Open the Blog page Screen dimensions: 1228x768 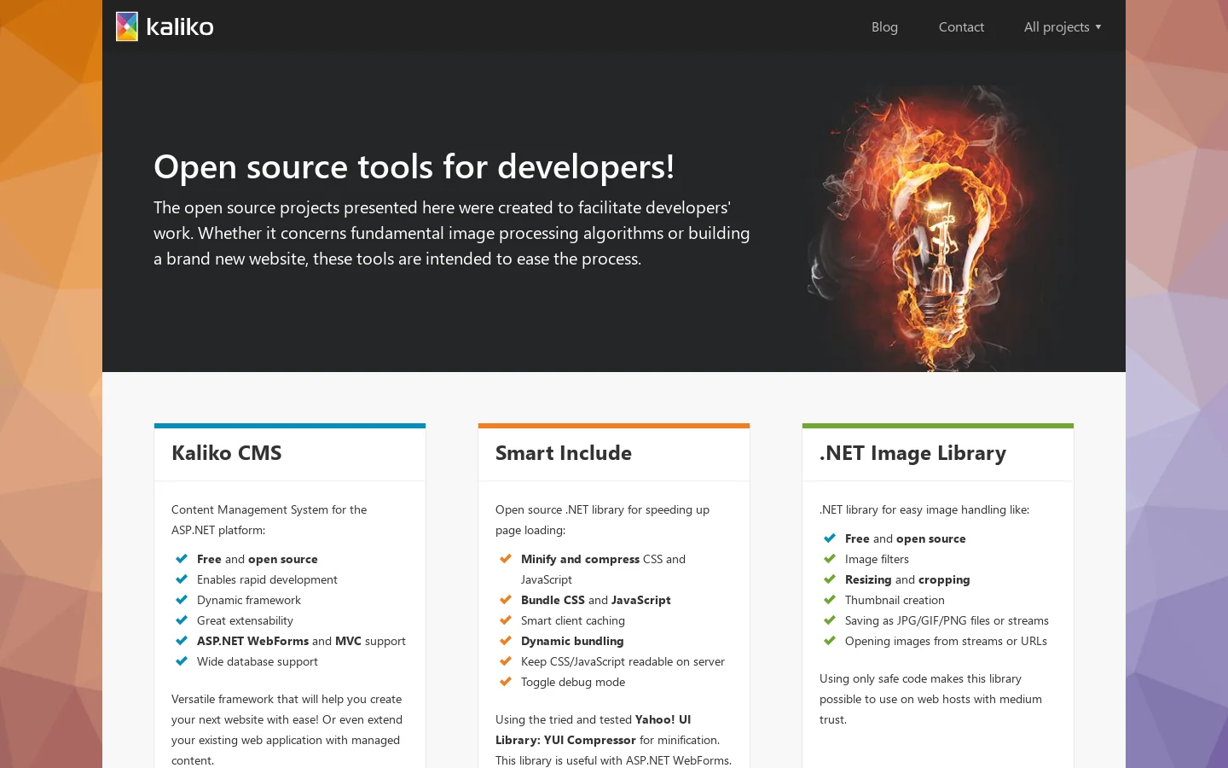point(884,27)
